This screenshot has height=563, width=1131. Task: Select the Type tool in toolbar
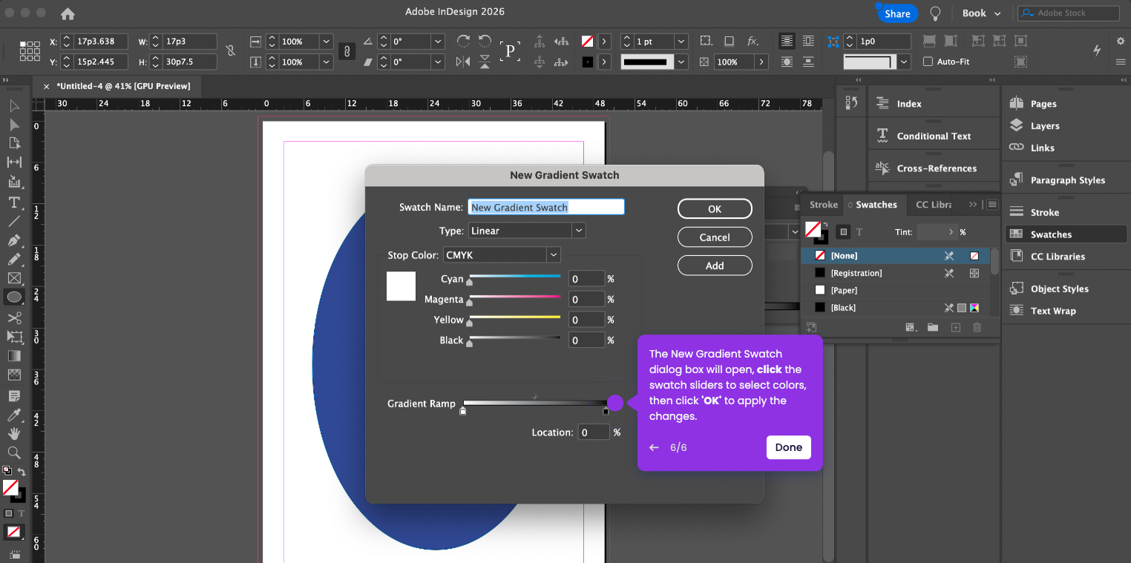(x=14, y=203)
